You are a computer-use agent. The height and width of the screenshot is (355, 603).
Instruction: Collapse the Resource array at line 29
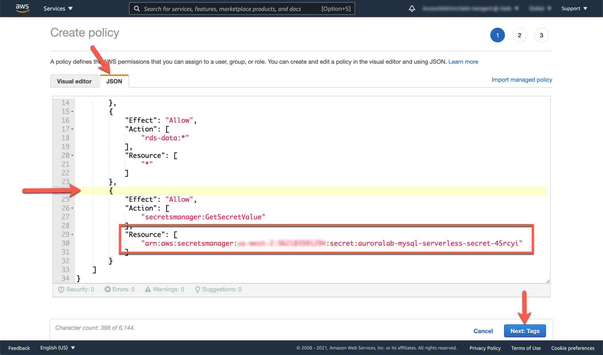72,235
